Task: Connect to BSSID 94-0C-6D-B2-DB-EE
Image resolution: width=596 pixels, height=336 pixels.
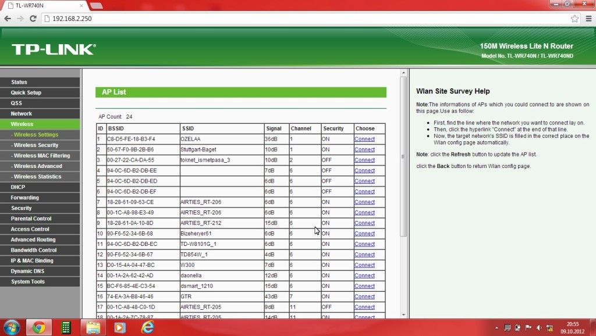Action: (x=364, y=170)
